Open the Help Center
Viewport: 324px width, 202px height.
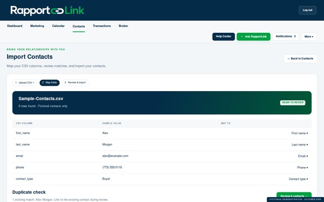[x=224, y=37]
